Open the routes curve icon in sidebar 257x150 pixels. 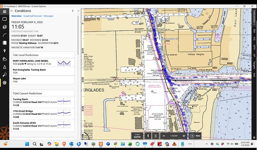4,34
